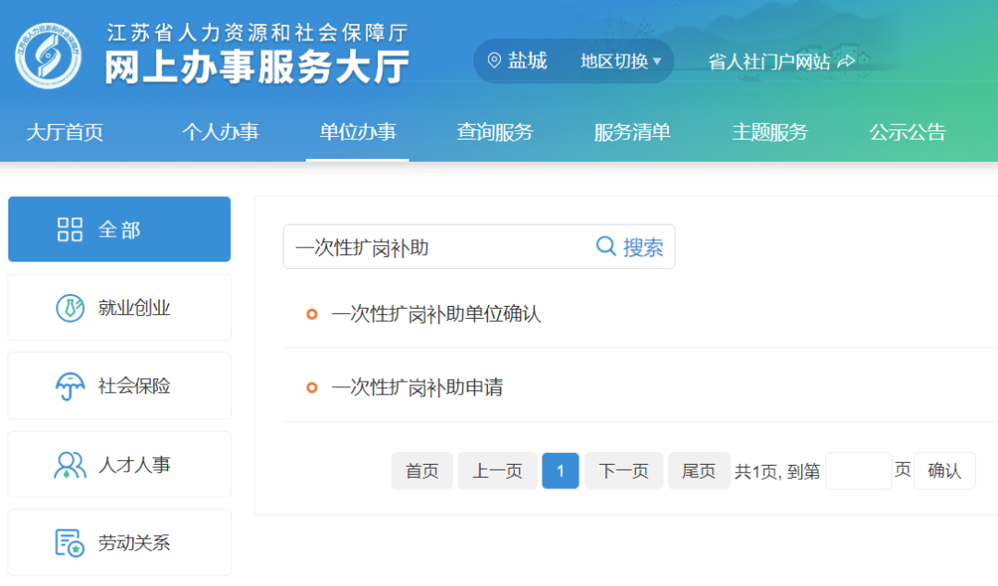Click the magnifier search icon
Image resolution: width=998 pixels, height=586 pixels.
(x=605, y=246)
